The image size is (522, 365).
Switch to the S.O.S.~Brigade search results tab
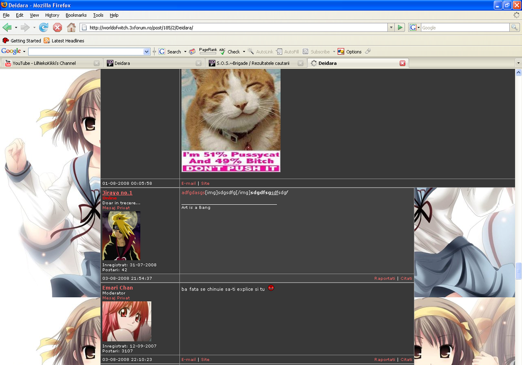pos(256,63)
